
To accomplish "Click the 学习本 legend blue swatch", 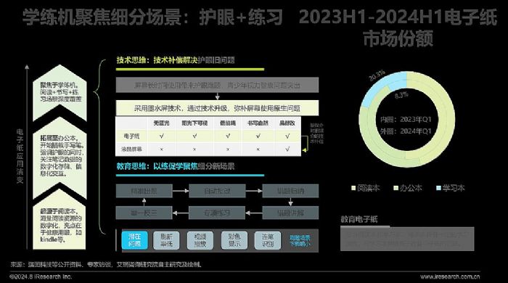I will 438,188.
